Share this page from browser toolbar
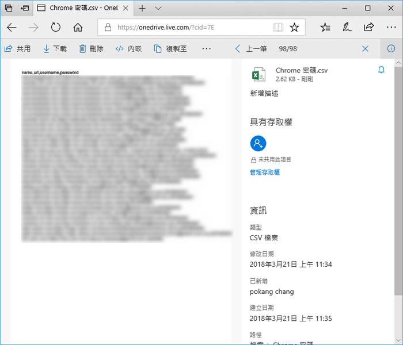 pyautogui.click(x=368, y=27)
